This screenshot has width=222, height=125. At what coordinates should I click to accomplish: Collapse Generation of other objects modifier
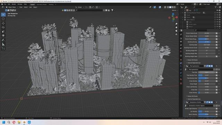[x=185, y=102]
